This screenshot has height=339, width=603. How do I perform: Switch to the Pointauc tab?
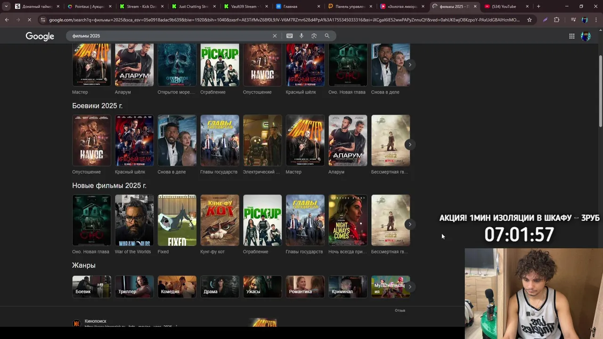(x=90, y=7)
